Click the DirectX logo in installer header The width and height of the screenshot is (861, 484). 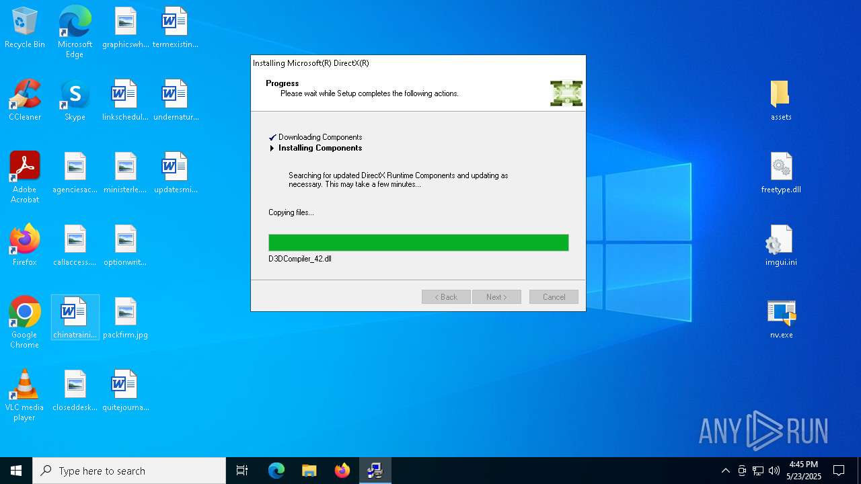(x=566, y=93)
